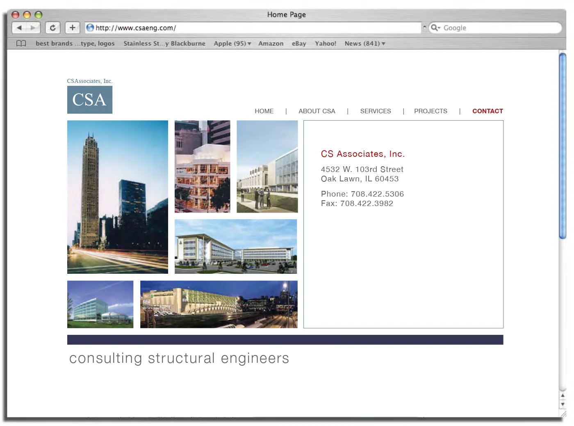
Task: Open the bookmarks book icon
Action: tap(21, 44)
